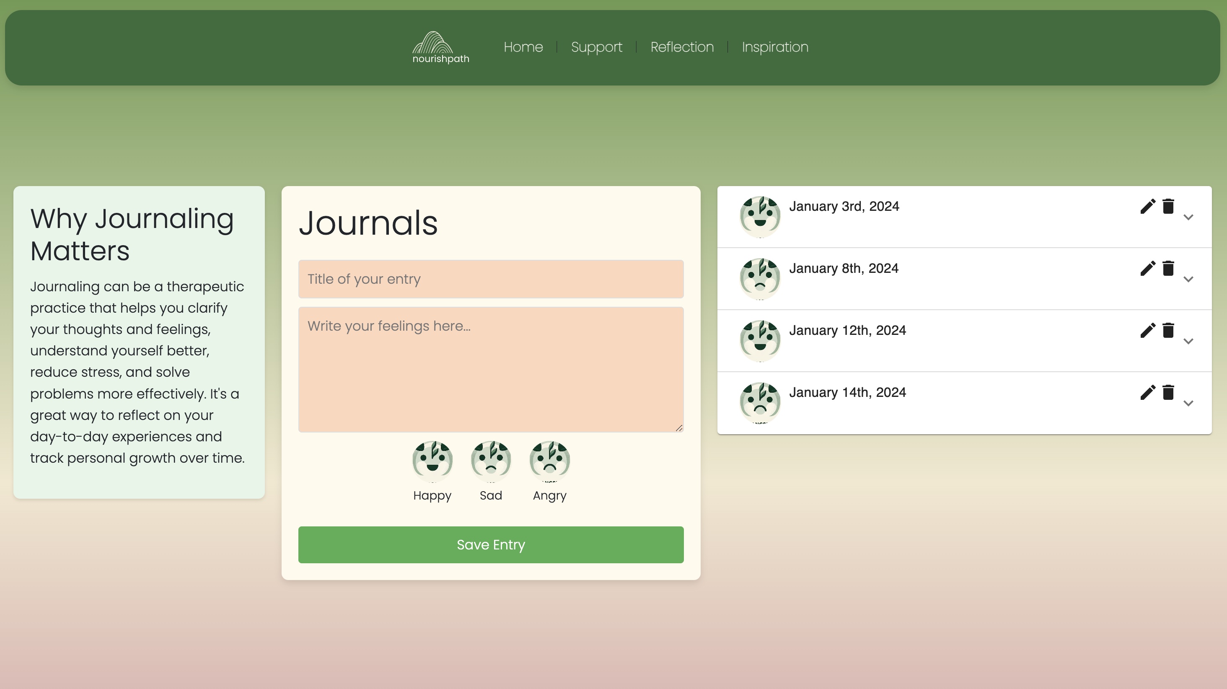
Task: Click trash icon for January 8th entry
Action: (x=1168, y=268)
